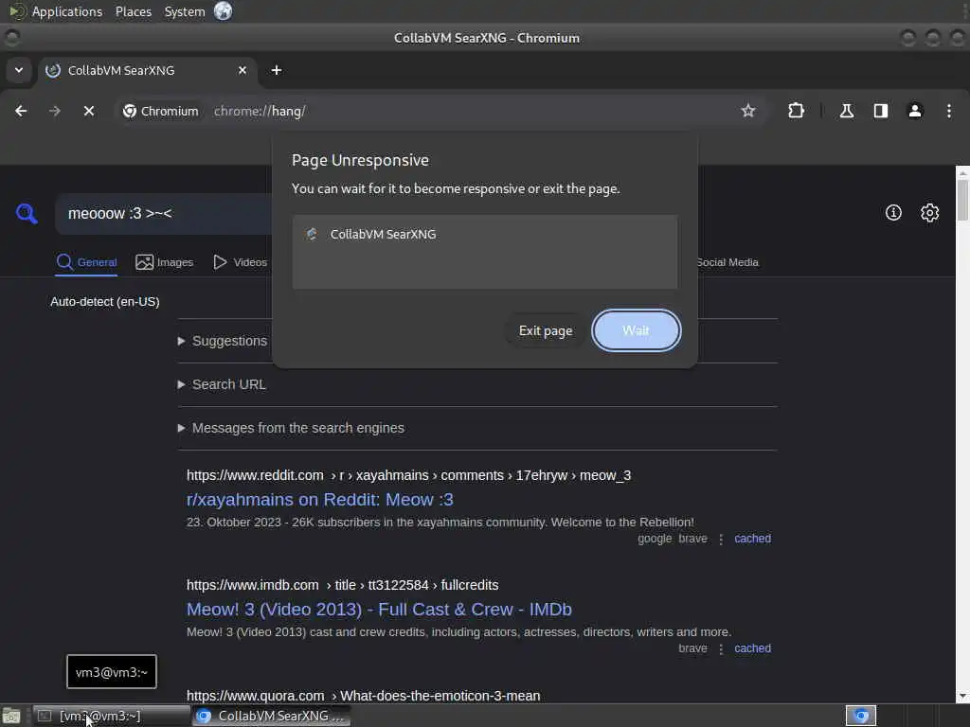Expand the Suggestions section

pos(223,341)
